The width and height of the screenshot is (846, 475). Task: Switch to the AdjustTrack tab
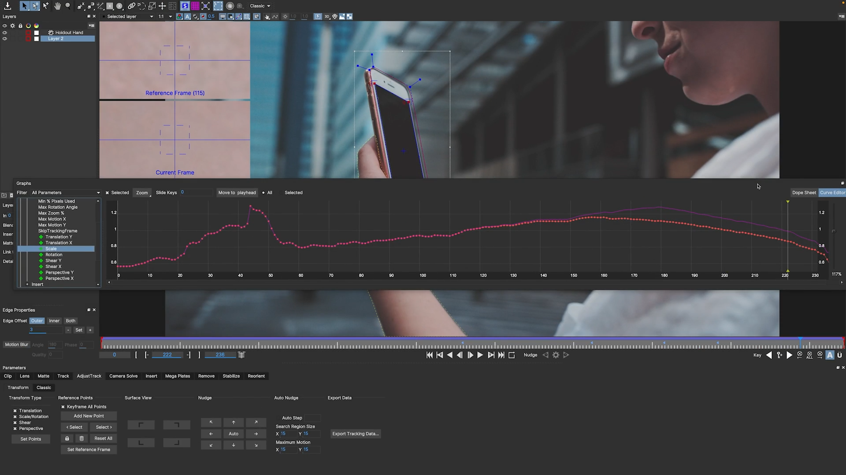(89, 376)
